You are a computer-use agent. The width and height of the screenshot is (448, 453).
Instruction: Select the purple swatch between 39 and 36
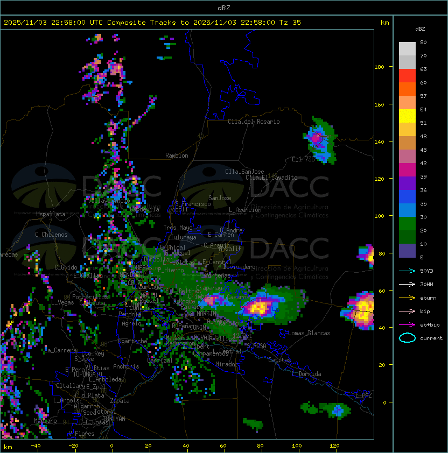407,183
